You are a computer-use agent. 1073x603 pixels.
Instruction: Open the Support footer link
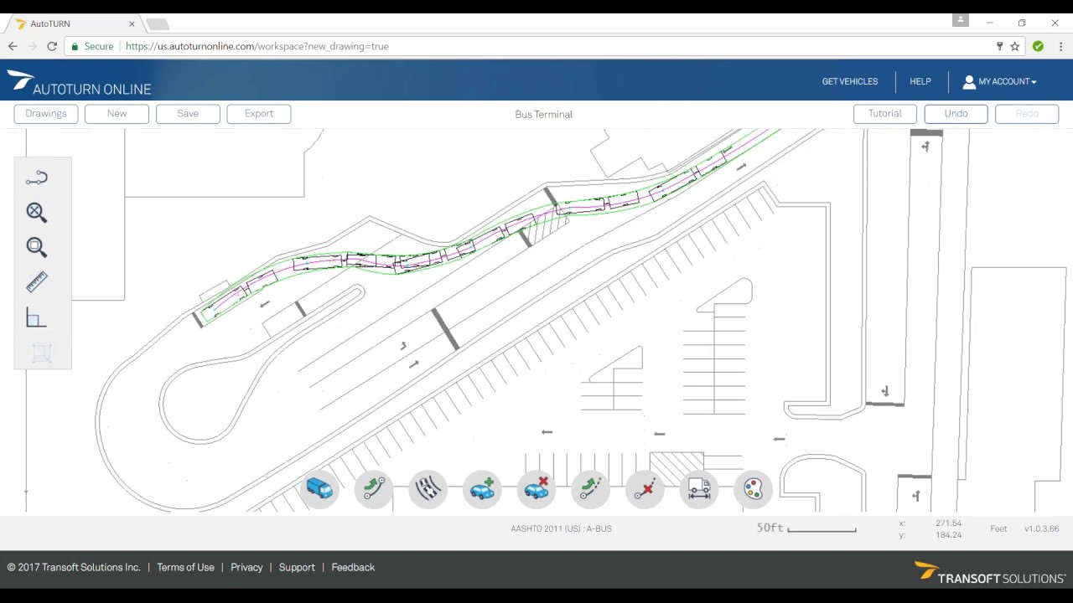tap(297, 567)
